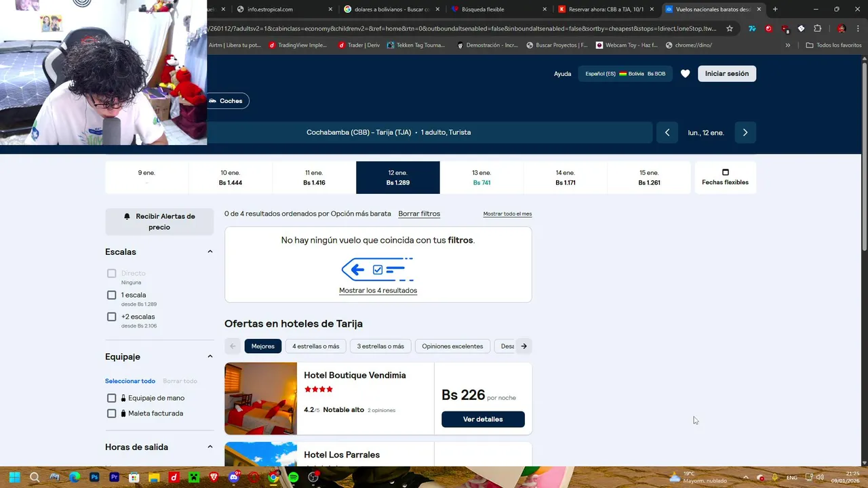
Task: Go to previous day with left arrow
Action: [667, 132]
